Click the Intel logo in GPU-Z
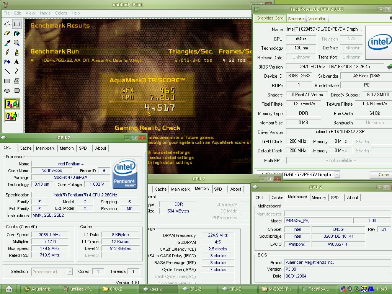The width and height of the screenshot is (392, 294). tap(379, 42)
